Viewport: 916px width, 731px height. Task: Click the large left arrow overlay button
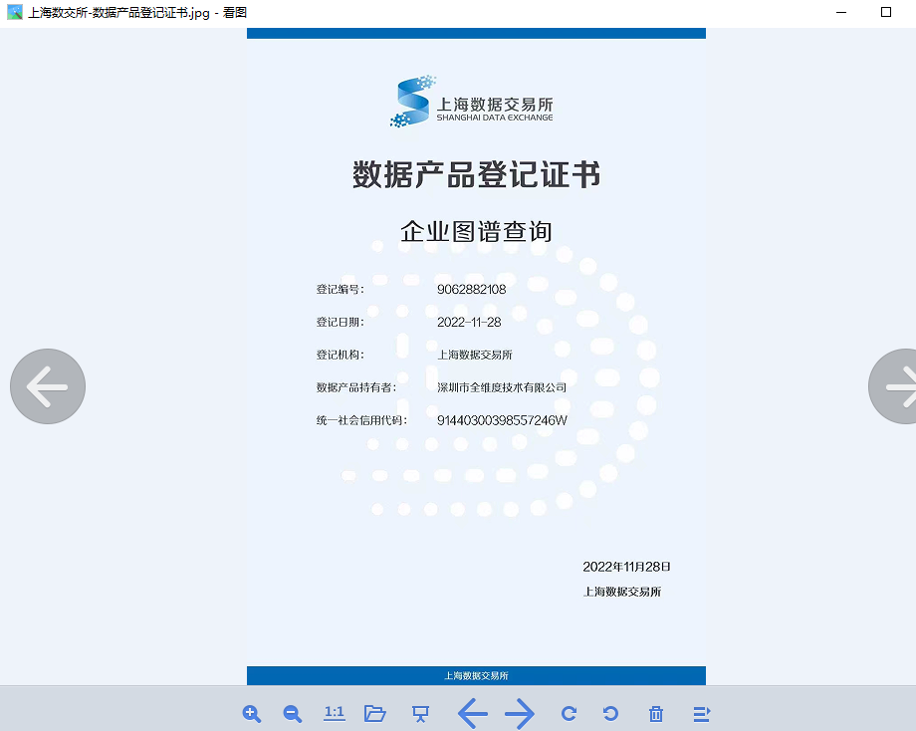[x=48, y=386]
